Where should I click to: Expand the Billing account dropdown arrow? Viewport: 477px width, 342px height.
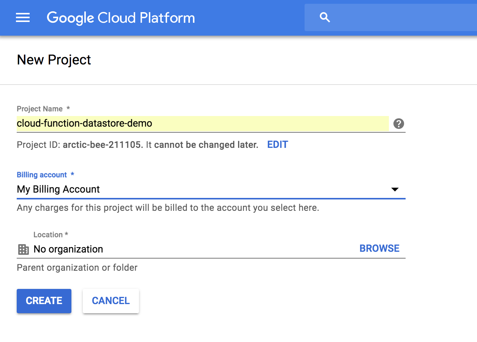click(x=395, y=189)
